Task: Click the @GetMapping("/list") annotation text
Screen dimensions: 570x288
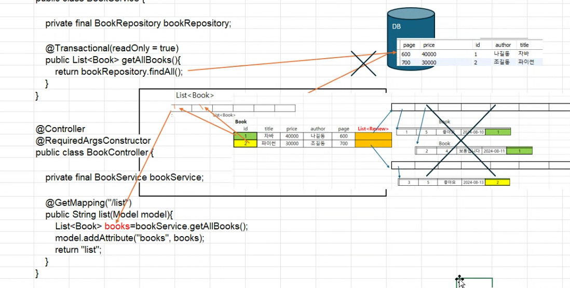Action: pos(89,202)
